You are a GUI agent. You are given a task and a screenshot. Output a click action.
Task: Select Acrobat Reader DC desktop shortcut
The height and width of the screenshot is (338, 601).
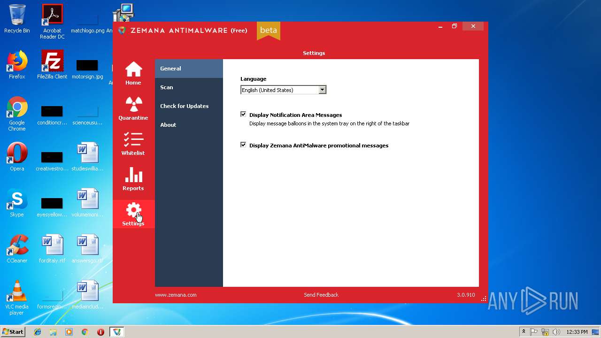tap(52, 22)
